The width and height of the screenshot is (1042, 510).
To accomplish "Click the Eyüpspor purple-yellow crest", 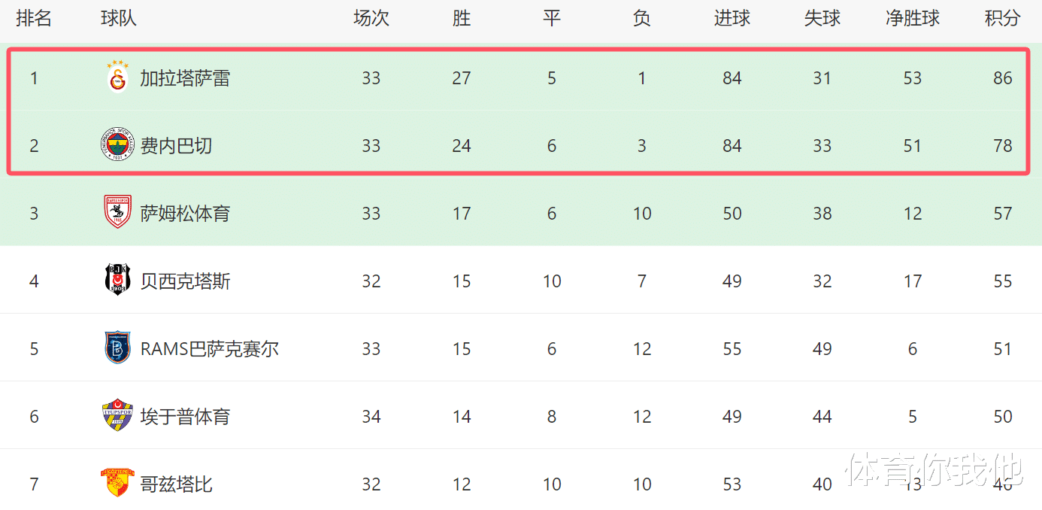I will (x=117, y=415).
